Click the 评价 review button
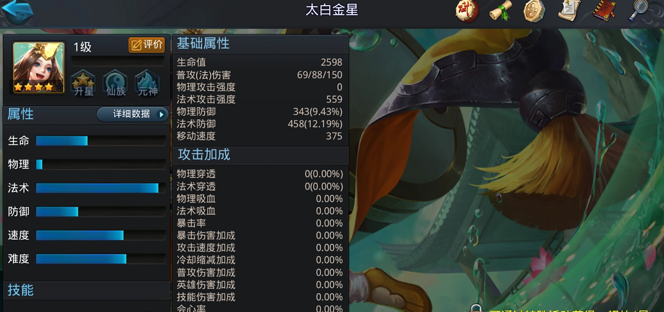The height and width of the screenshot is (312, 664). (146, 45)
